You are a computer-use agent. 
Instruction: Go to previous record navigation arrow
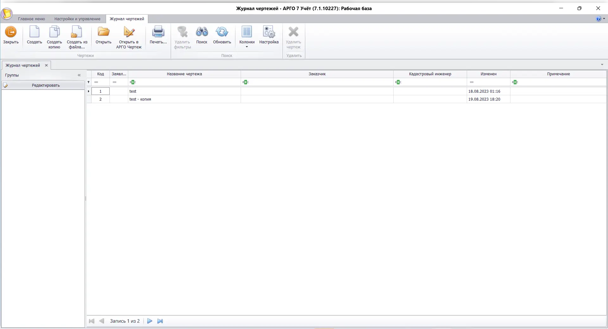coord(102,321)
